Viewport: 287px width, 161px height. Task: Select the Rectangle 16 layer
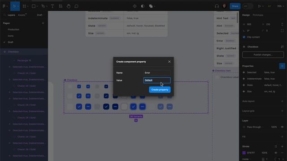pyautogui.click(x=24, y=60)
